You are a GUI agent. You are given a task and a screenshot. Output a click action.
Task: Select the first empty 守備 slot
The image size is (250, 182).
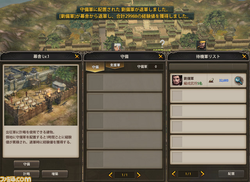(x=125, y=83)
